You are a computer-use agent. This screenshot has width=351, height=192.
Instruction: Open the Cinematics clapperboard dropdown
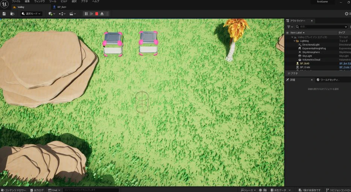pos(73,14)
